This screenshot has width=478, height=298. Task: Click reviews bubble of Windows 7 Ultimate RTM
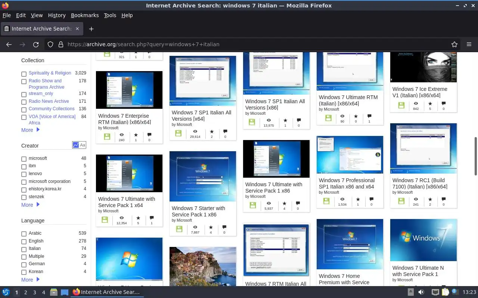pos(369,116)
